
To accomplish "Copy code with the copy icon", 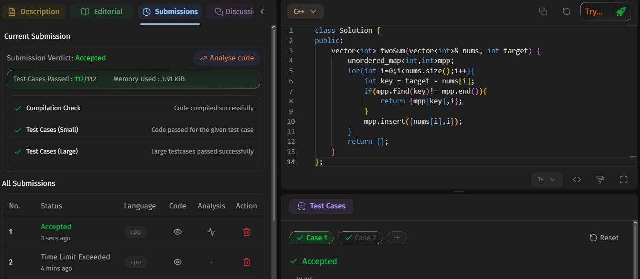I will 543,12.
